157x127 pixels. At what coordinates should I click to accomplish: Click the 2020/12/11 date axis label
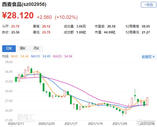(16, 124)
